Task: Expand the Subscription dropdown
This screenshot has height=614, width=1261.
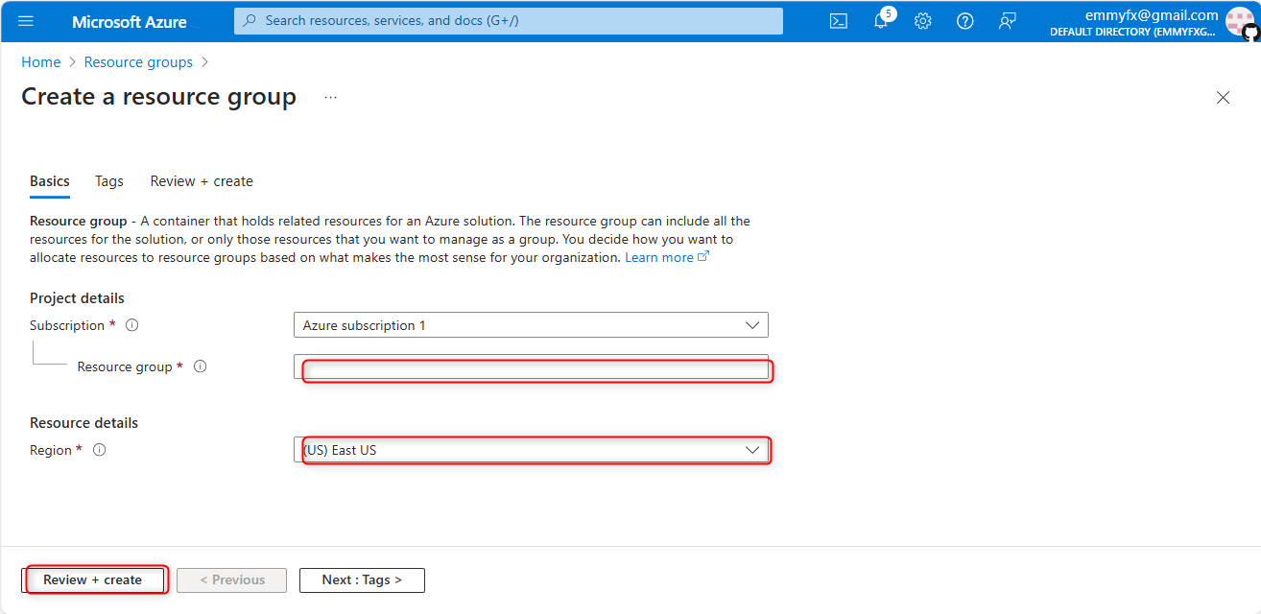Action: click(531, 325)
